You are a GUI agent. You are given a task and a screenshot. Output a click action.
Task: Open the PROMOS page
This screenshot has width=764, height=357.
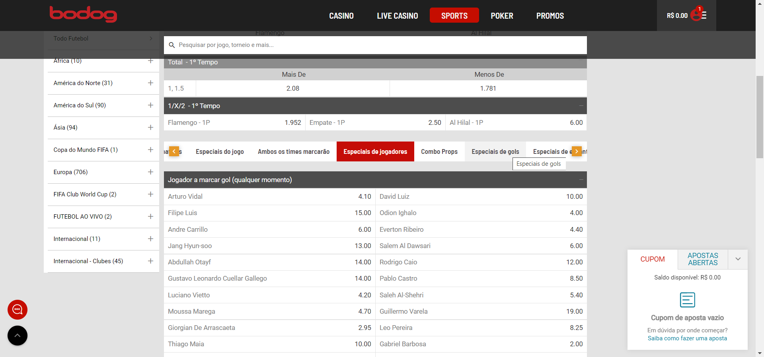[550, 16]
